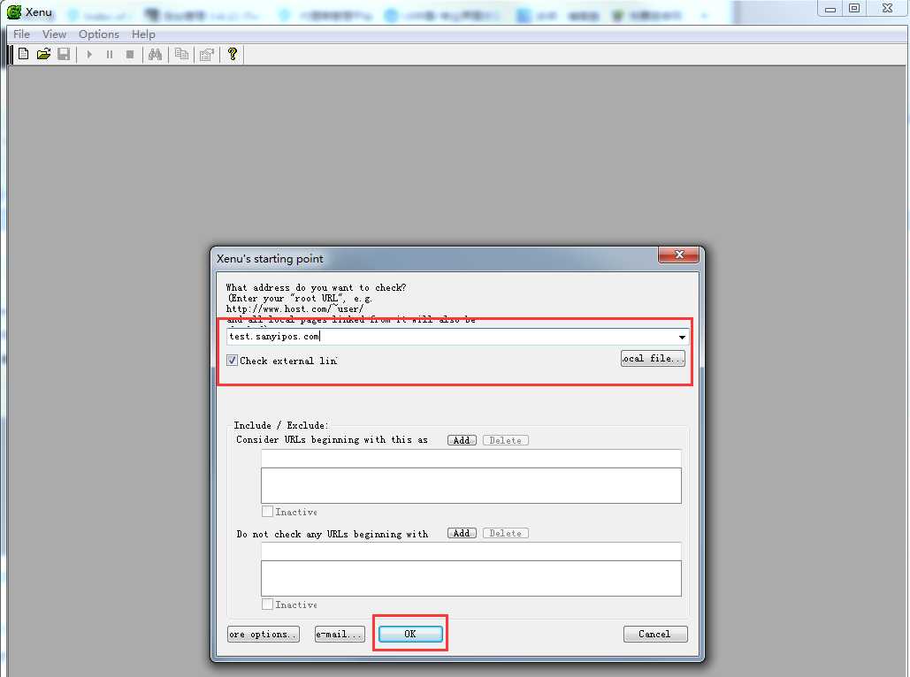Toggle Inactive checkbox under Consider URLs list
910x677 pixels.
[x=267, y=511]
